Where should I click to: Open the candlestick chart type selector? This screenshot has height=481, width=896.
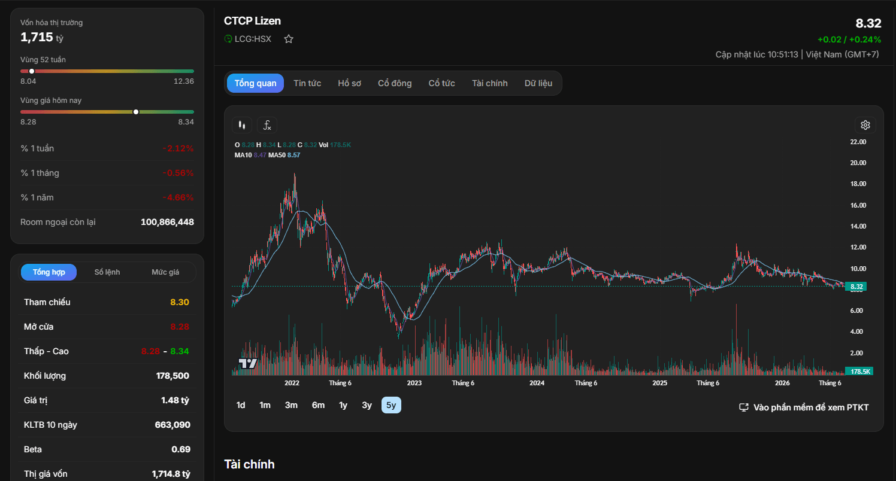tap(242, 125)
